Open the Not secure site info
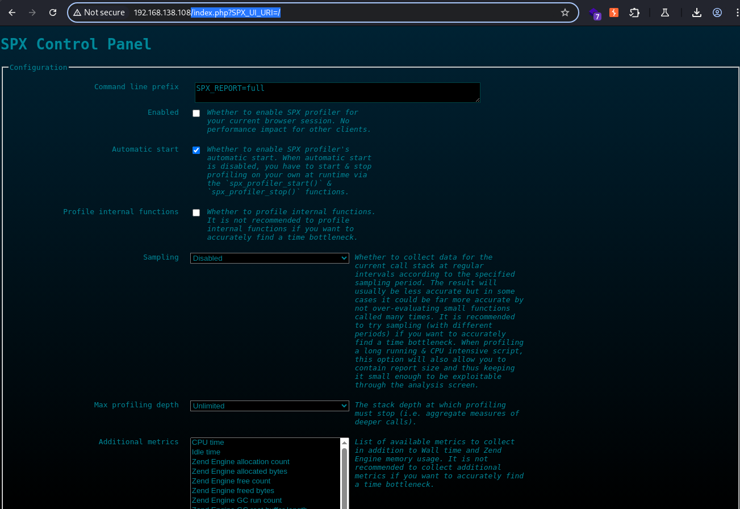 pos(99,12)
